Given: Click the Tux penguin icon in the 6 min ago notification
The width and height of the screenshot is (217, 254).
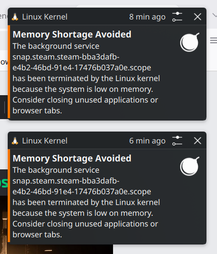Looking at the screenshot, I should coord(15,141).
